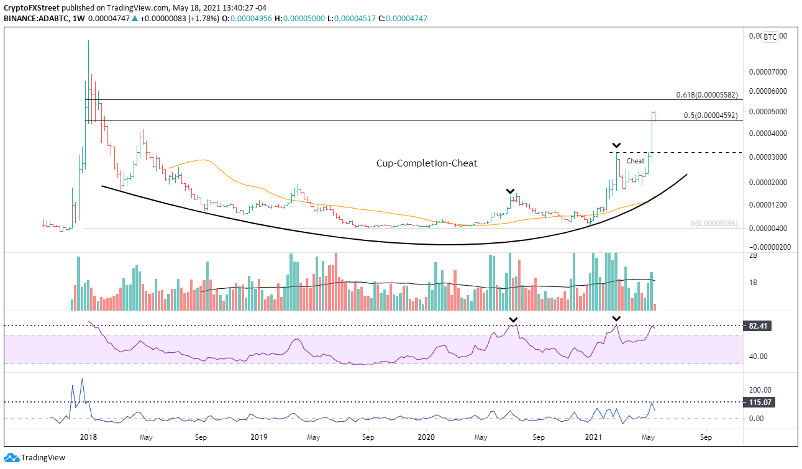
Task: Click the rightmost arrow marker in the RSI panel
Action: (616, 319)
